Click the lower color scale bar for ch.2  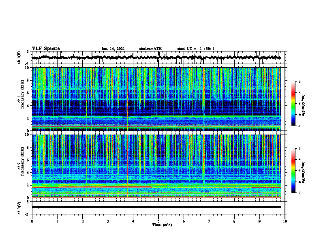[293, 171]
